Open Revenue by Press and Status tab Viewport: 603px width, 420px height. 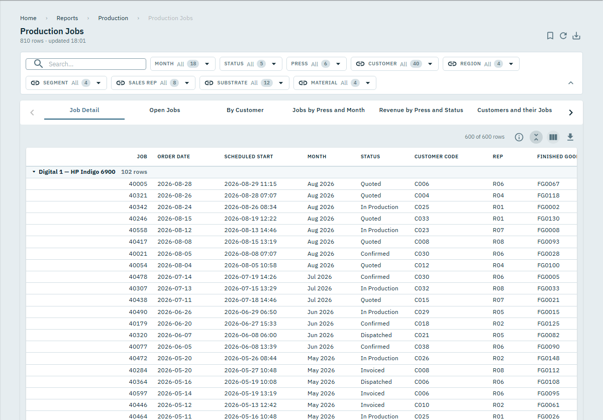[x=421, y=110]
